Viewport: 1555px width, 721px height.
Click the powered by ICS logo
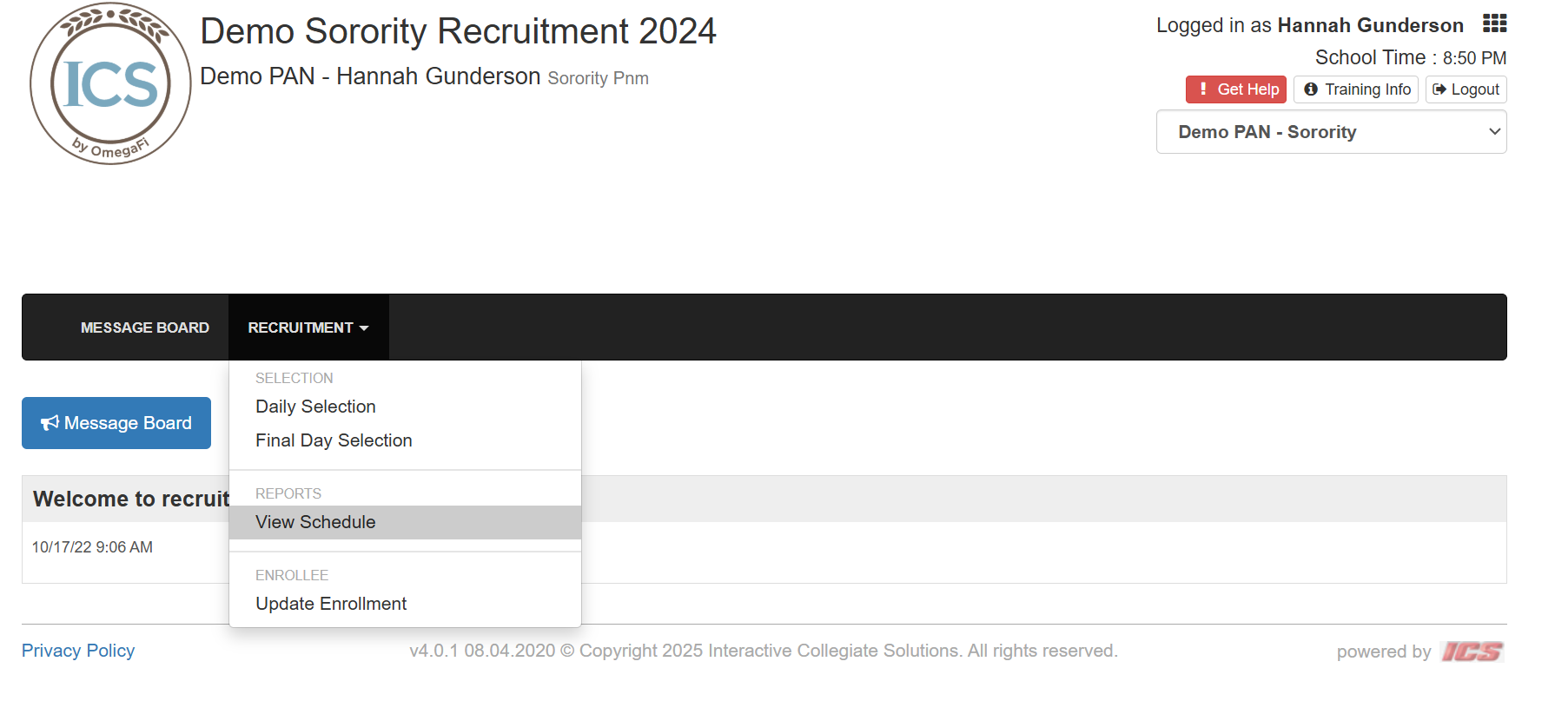click(1472, 652)
